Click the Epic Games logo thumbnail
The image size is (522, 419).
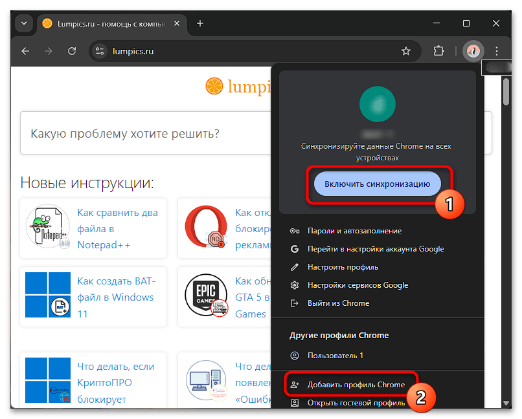click(206, 295)
